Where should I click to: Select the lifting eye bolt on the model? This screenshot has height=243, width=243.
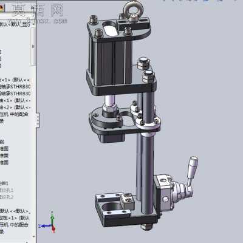click(x=133, y=12)
